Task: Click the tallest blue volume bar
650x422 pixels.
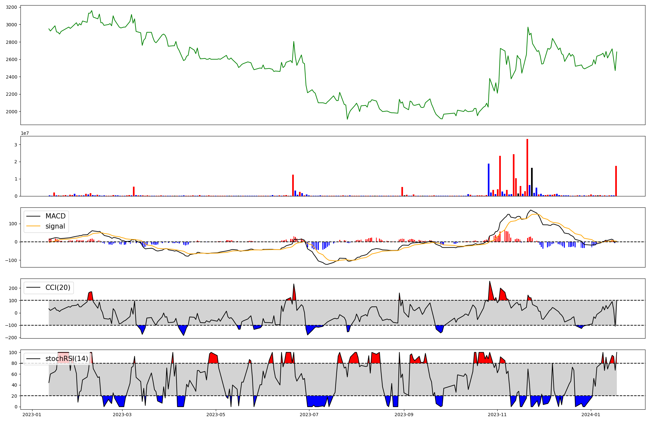Action: pyautogui.click(x=488, y=180)
